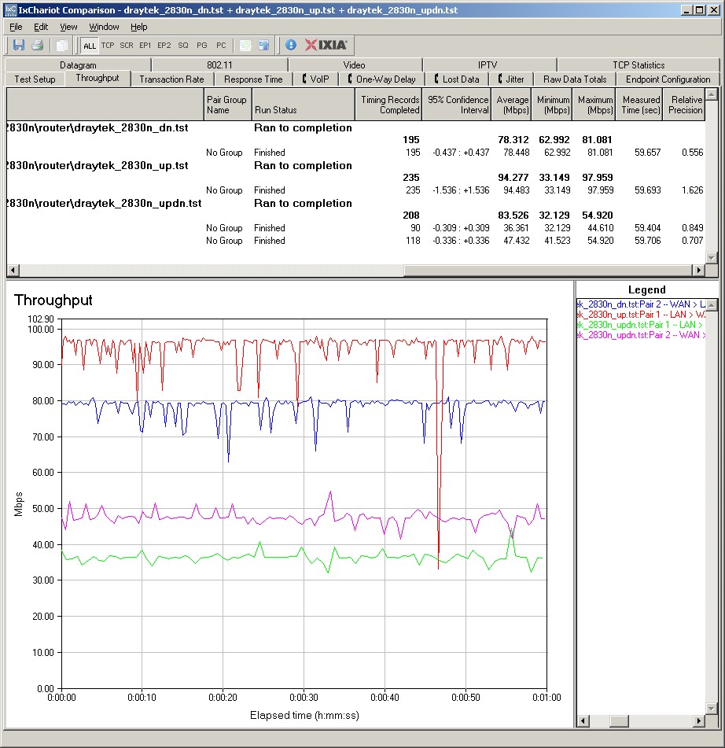
Task: Click the green expand tree icon
Action: point(245,46)
